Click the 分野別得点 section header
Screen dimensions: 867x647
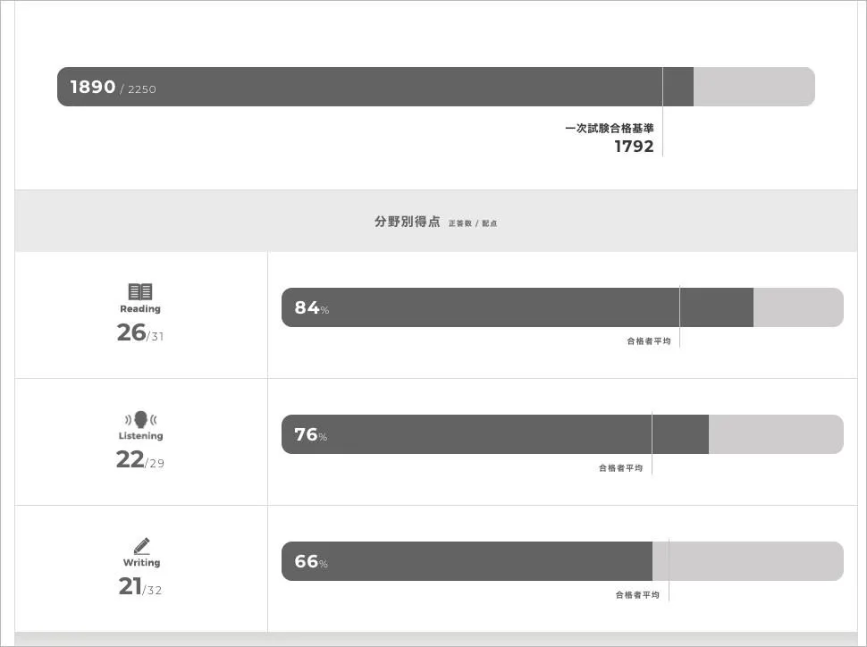(x=407, y=222)
